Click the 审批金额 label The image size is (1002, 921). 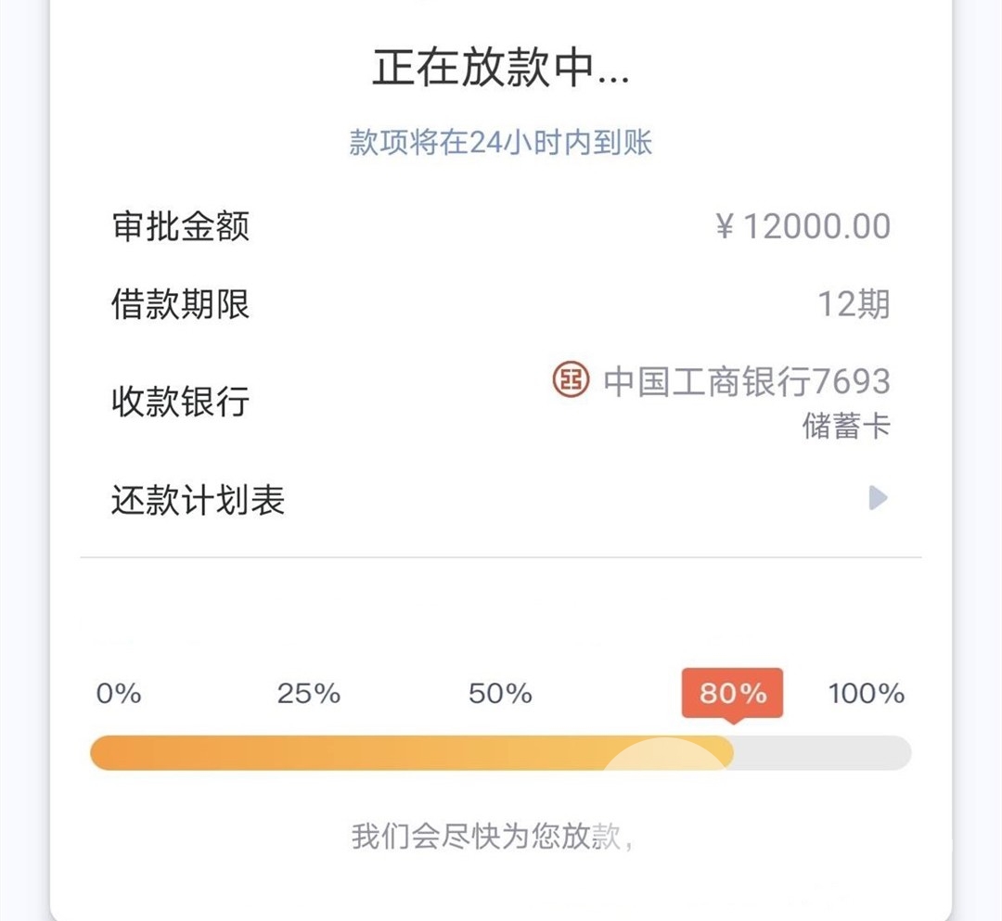pos(180,226)
